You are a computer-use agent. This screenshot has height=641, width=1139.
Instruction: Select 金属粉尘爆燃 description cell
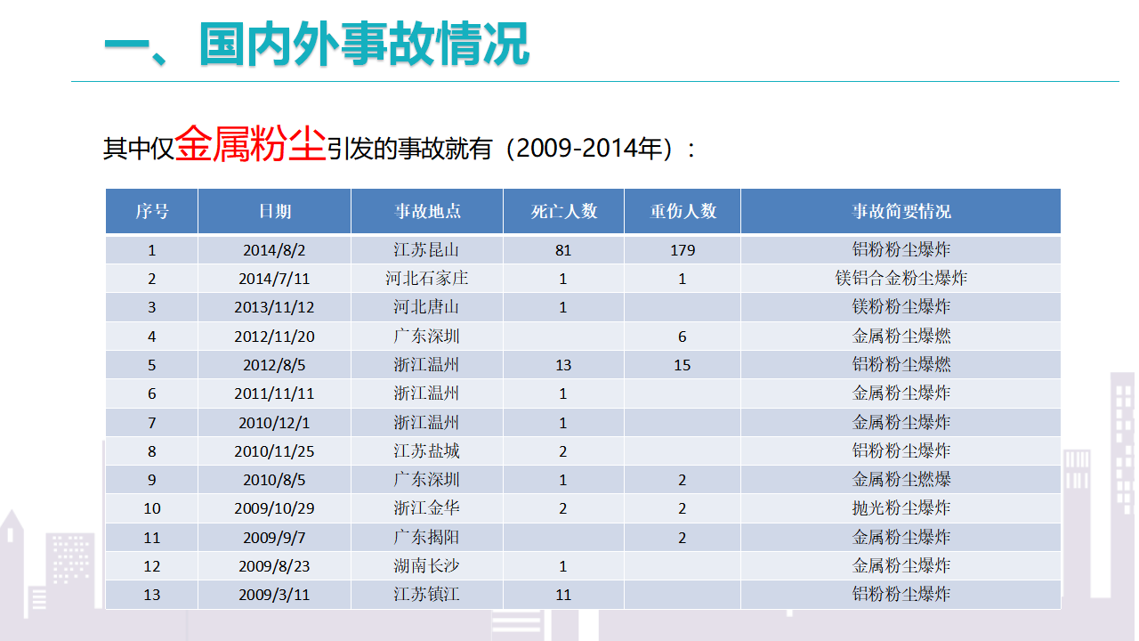tap(901, 337)
